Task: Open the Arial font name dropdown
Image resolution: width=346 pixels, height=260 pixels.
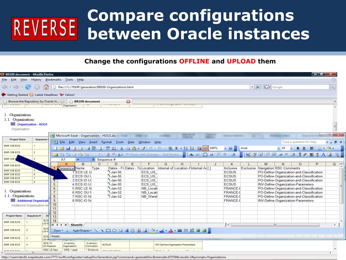Action: (x=278, y=148)
